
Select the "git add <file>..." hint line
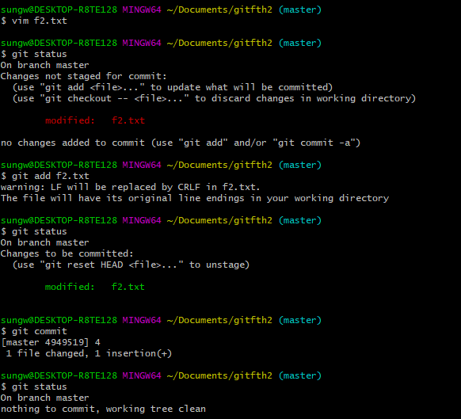click(x=173, y=87)
